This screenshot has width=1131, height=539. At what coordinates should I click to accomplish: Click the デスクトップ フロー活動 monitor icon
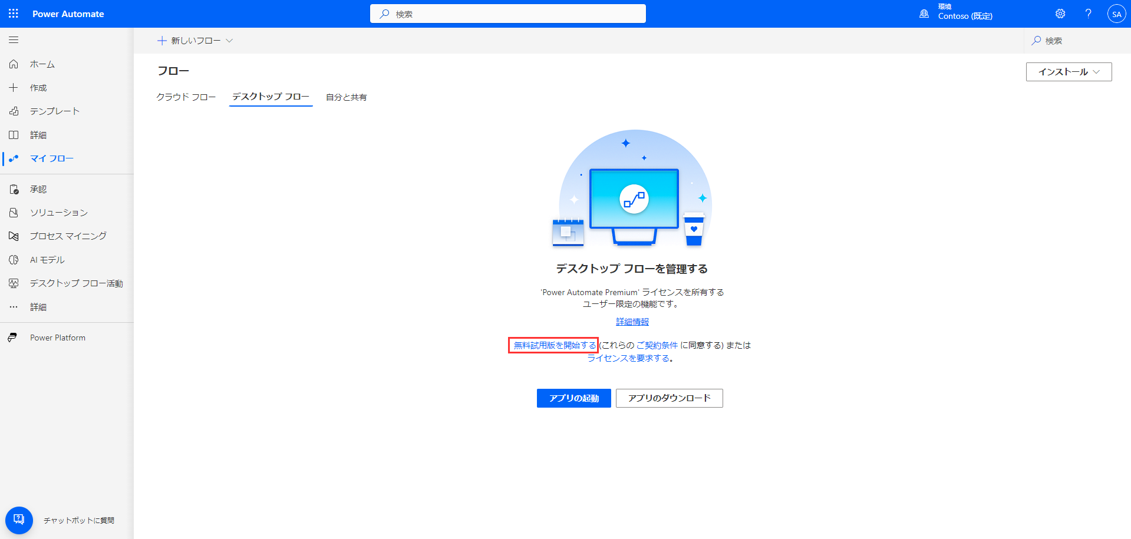[x=14, y=283]
